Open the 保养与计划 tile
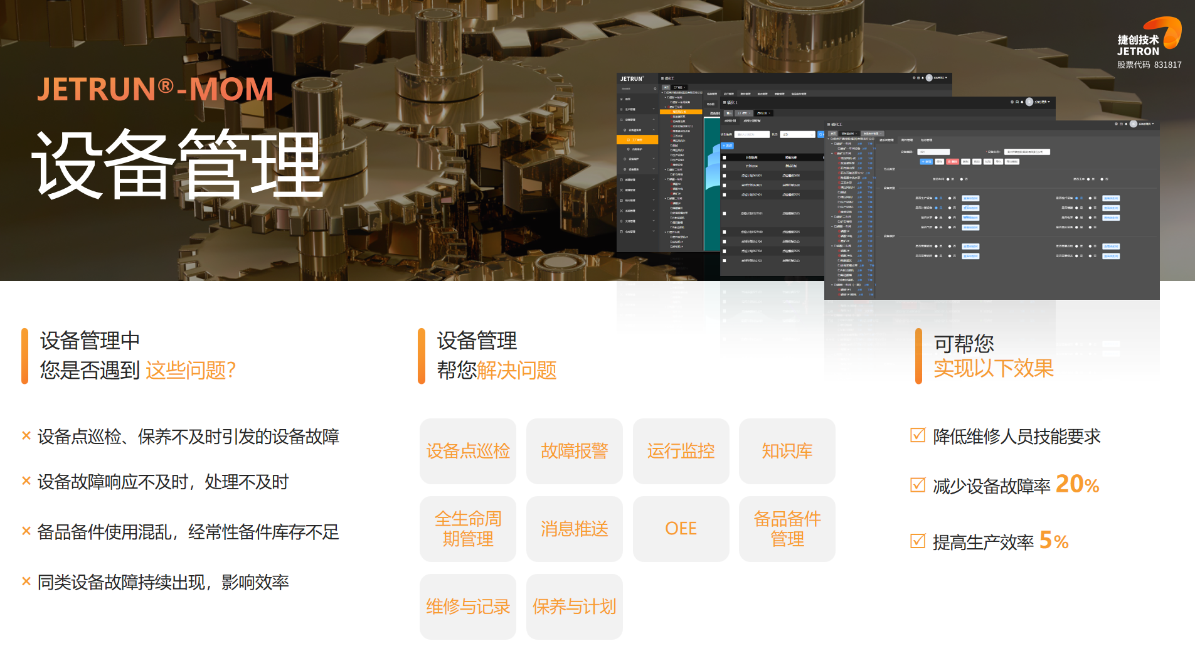 [x=575, y=607]
